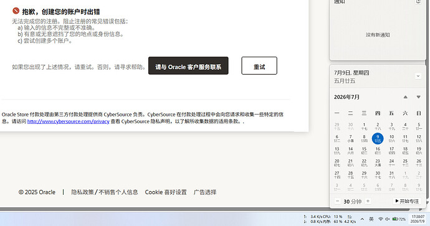Select date 15 in the calendar
Viewport: 430px width, 226px height.
click(364, 151)
